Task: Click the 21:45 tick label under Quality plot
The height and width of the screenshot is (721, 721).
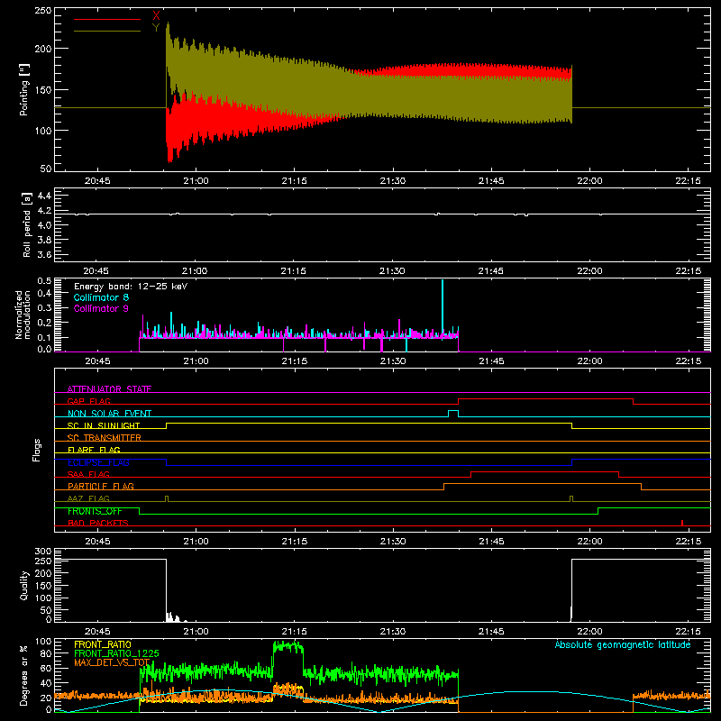Action: pyautogui.click(x=491, y=632)
